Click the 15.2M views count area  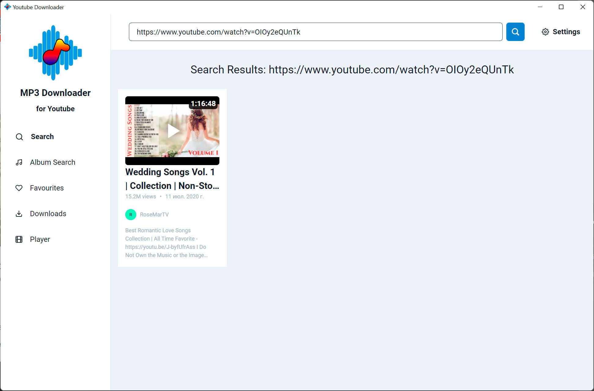pyautogui.click(x=141, y=196)
